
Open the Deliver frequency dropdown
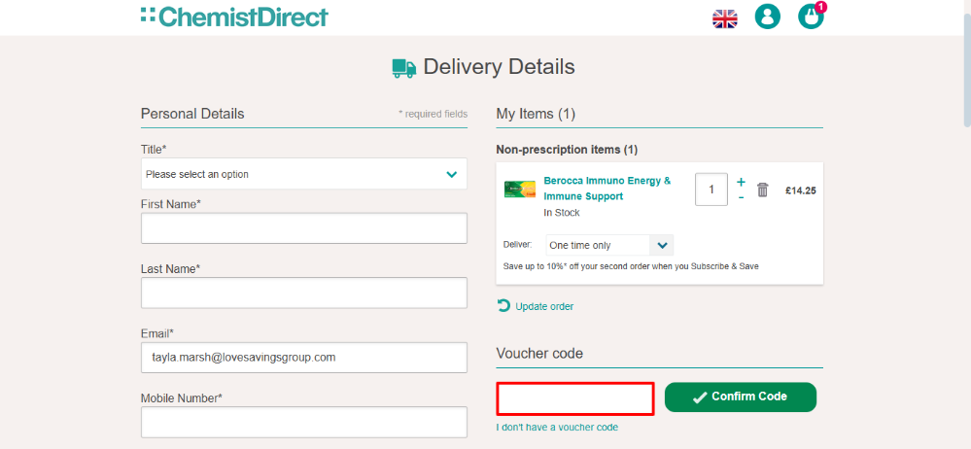coord(608,245)
